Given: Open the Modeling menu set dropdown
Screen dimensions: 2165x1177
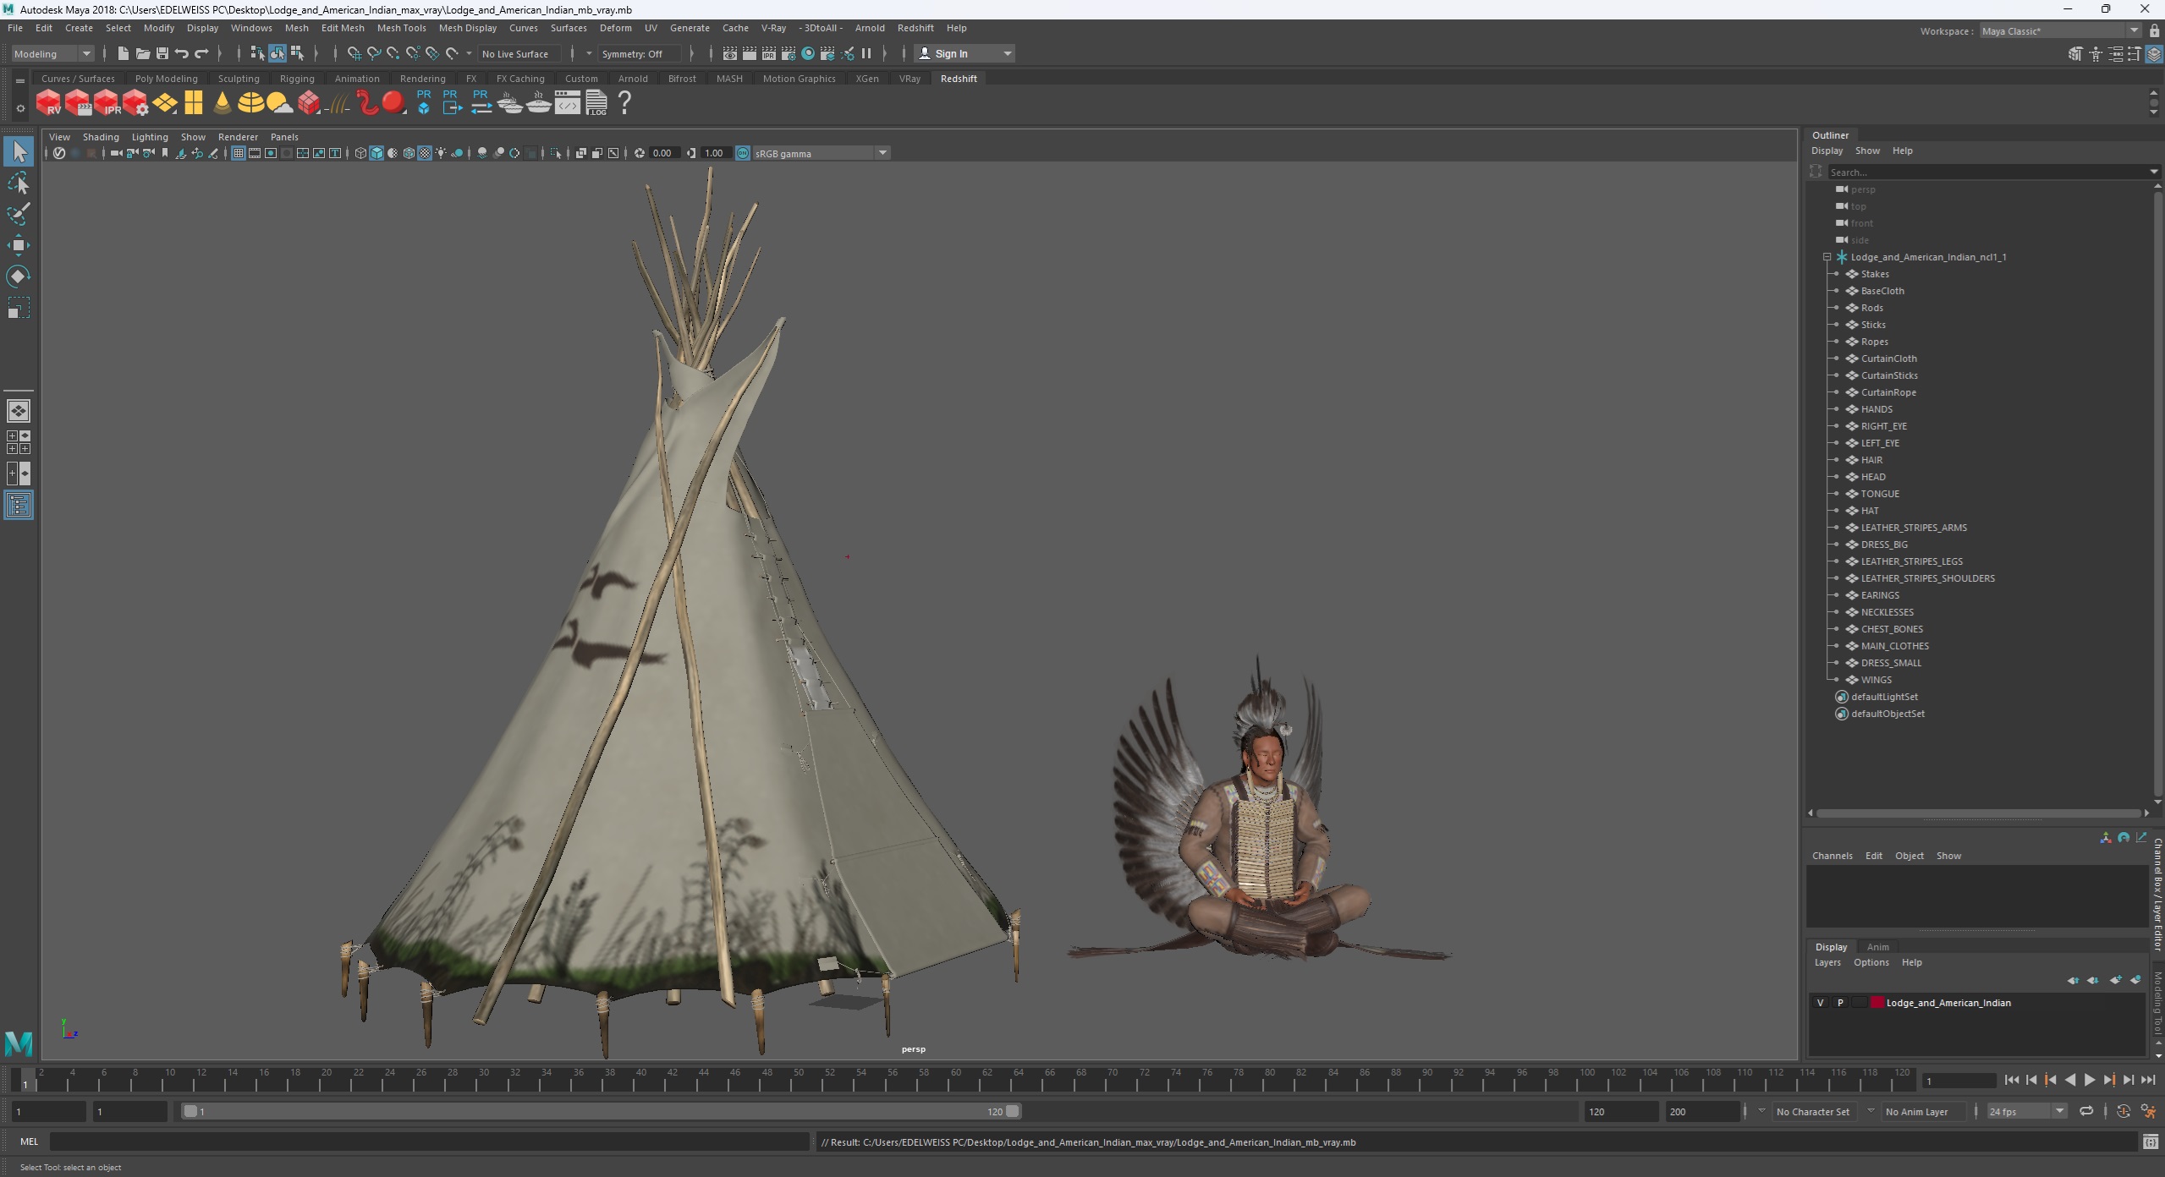Looking at the screenshot, I should pos(52,53).
